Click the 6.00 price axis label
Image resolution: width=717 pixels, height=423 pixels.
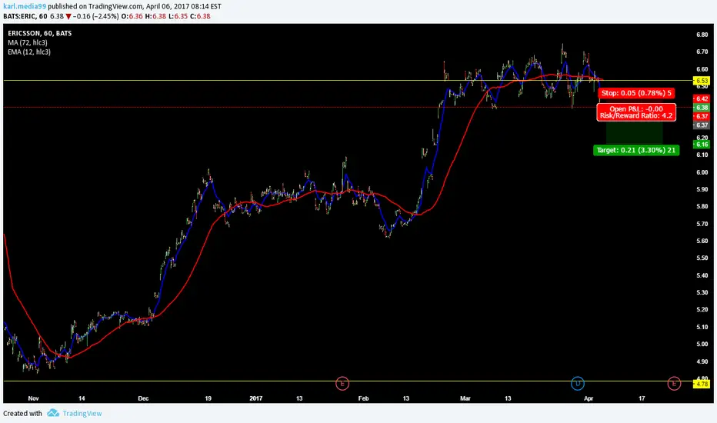coord(702,172)
